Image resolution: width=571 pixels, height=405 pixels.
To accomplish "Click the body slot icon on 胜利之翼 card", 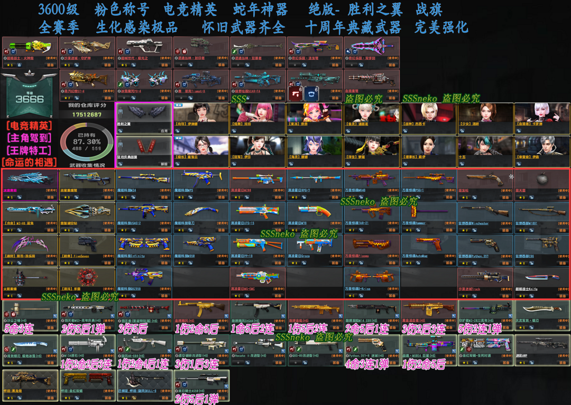I will tap(121, 112).
